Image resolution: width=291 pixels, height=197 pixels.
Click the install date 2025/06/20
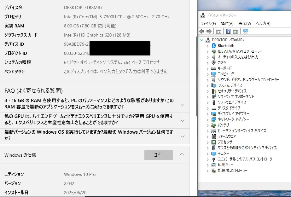pos(75,193)
